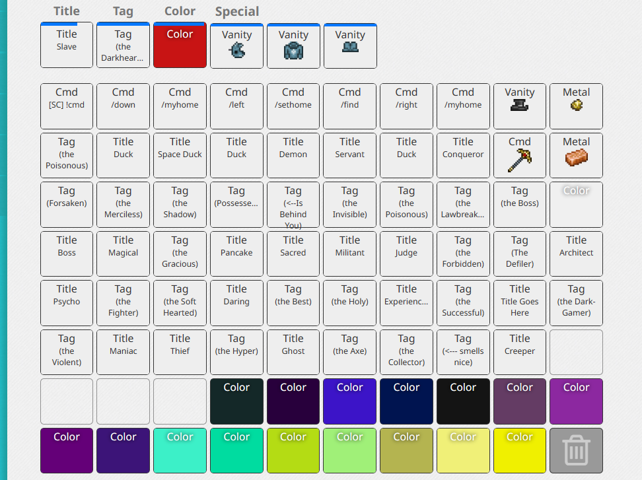Select the turquoise Color swatch

[x=180, y=450]
